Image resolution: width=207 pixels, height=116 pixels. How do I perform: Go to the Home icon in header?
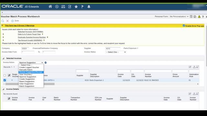(50, 6)
